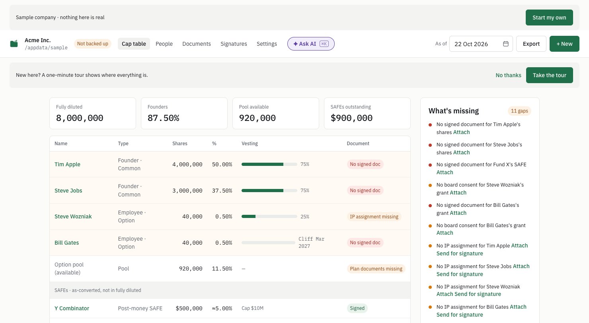The image size is (589, 323).
Task: Export the cap table
Action: coord(531,44)
